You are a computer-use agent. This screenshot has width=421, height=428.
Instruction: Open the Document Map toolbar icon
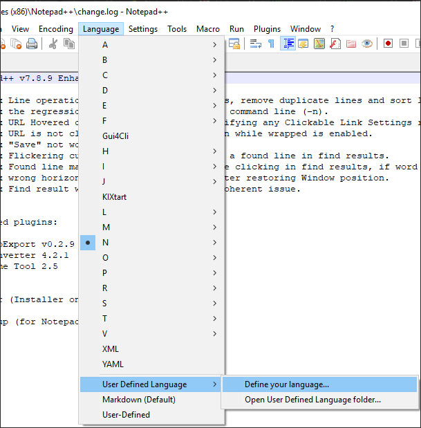point(319,44)
